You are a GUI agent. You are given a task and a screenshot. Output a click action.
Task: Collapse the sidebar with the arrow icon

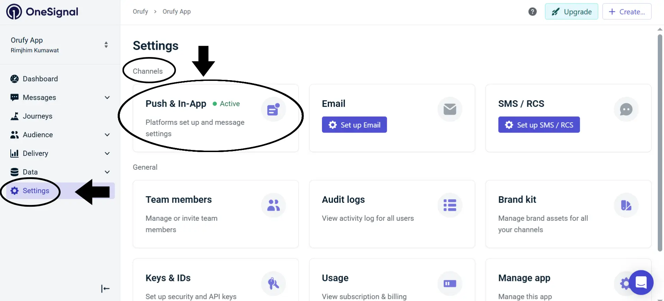tap(105, 289)
